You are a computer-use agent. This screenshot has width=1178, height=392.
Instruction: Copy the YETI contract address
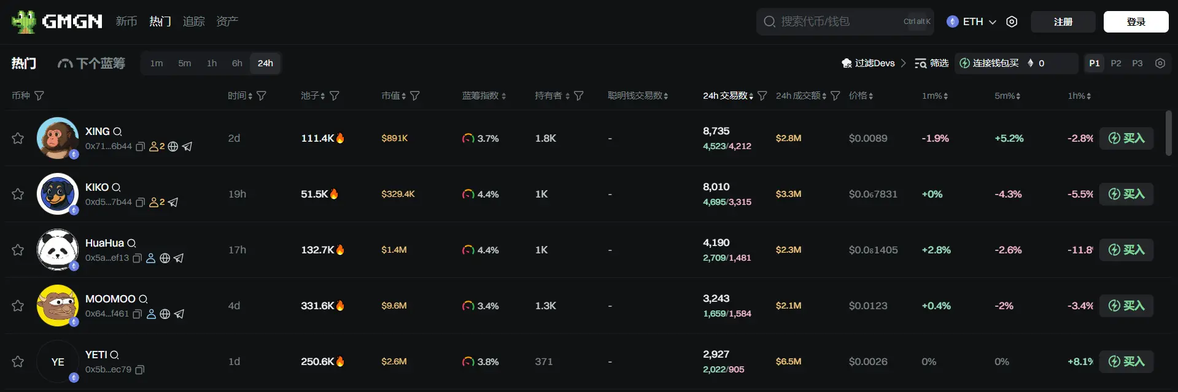139,370
